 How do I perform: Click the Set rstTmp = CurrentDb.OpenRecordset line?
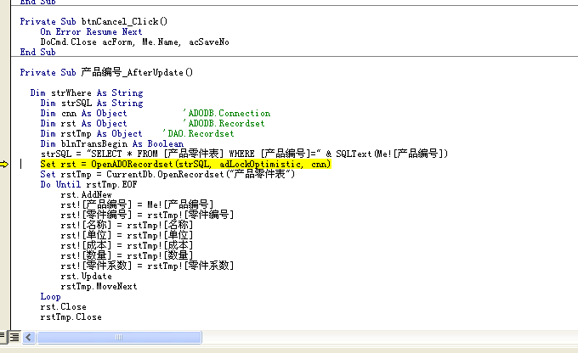[x=167, y=174]
